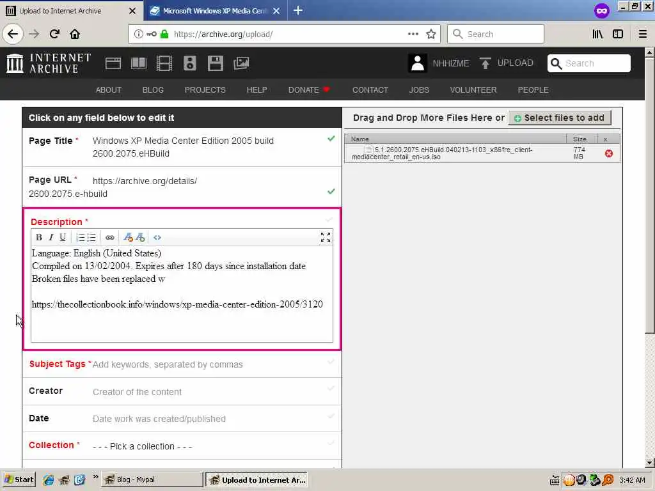
Task: Open the browser Library icon
Action: (597, 35)
